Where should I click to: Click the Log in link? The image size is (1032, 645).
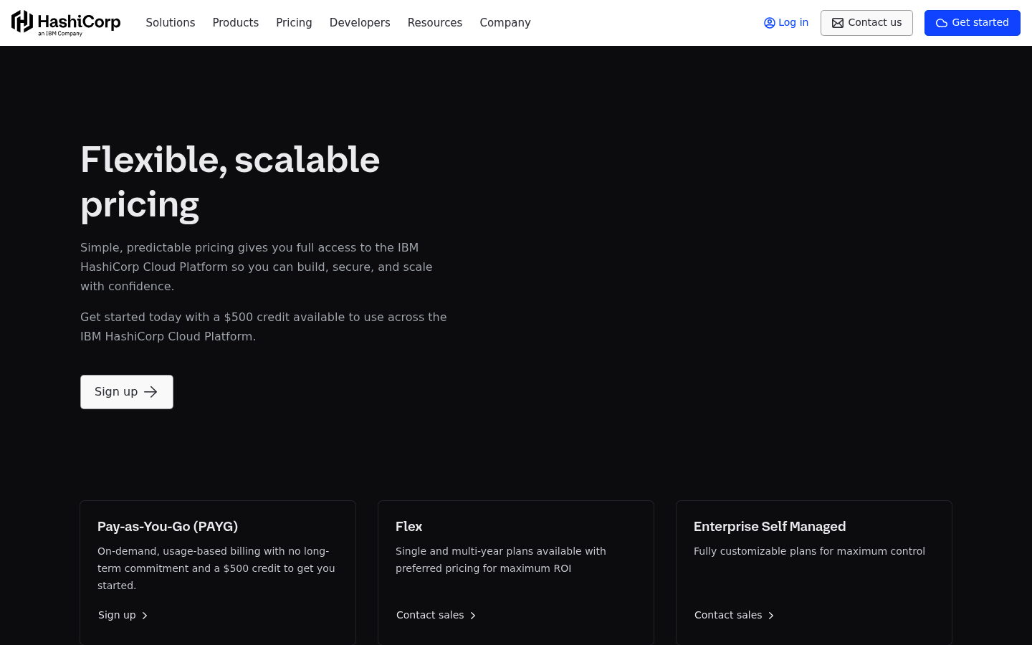click(x=786, y=23)
